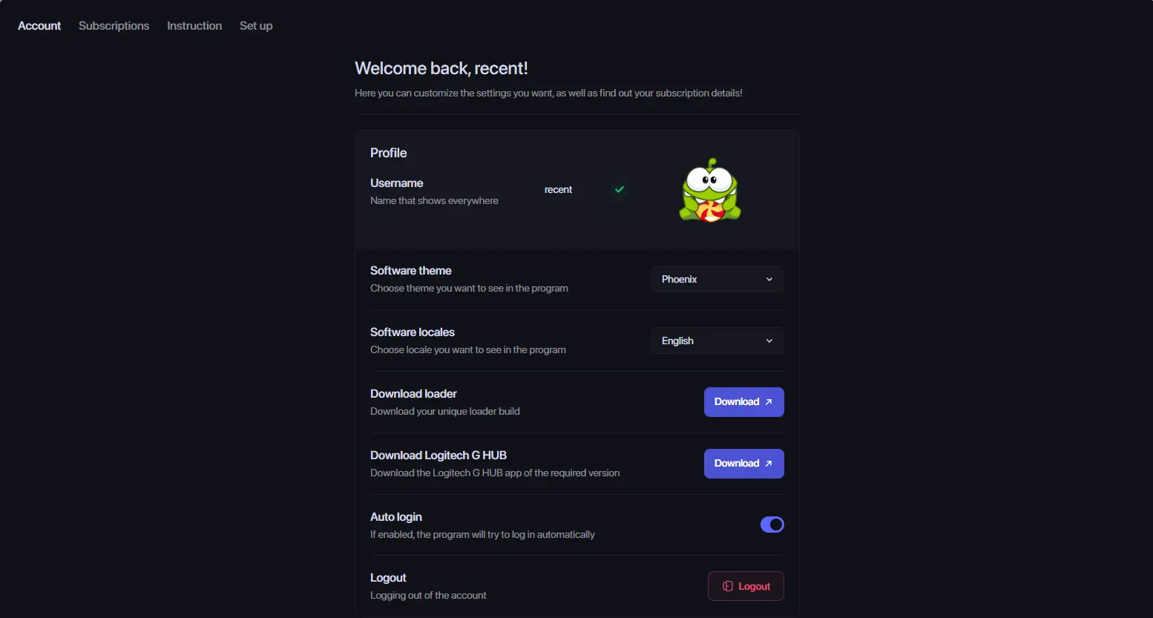Go to the Set up tab
Image resolution: width=1153 pixels, height=618 pixels.
(x=256, y=26)
